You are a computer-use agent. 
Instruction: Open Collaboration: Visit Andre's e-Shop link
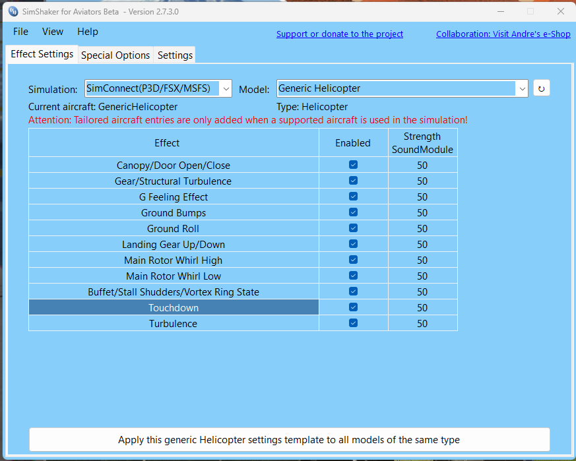coord(503,34)
